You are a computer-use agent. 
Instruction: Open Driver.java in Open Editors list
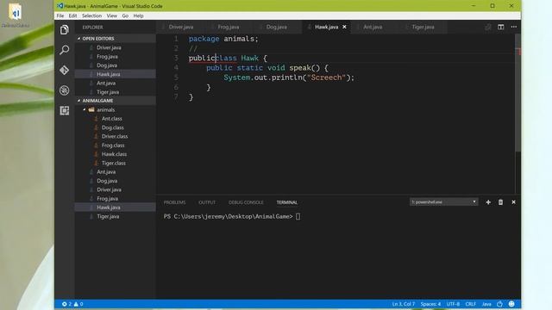115,47
